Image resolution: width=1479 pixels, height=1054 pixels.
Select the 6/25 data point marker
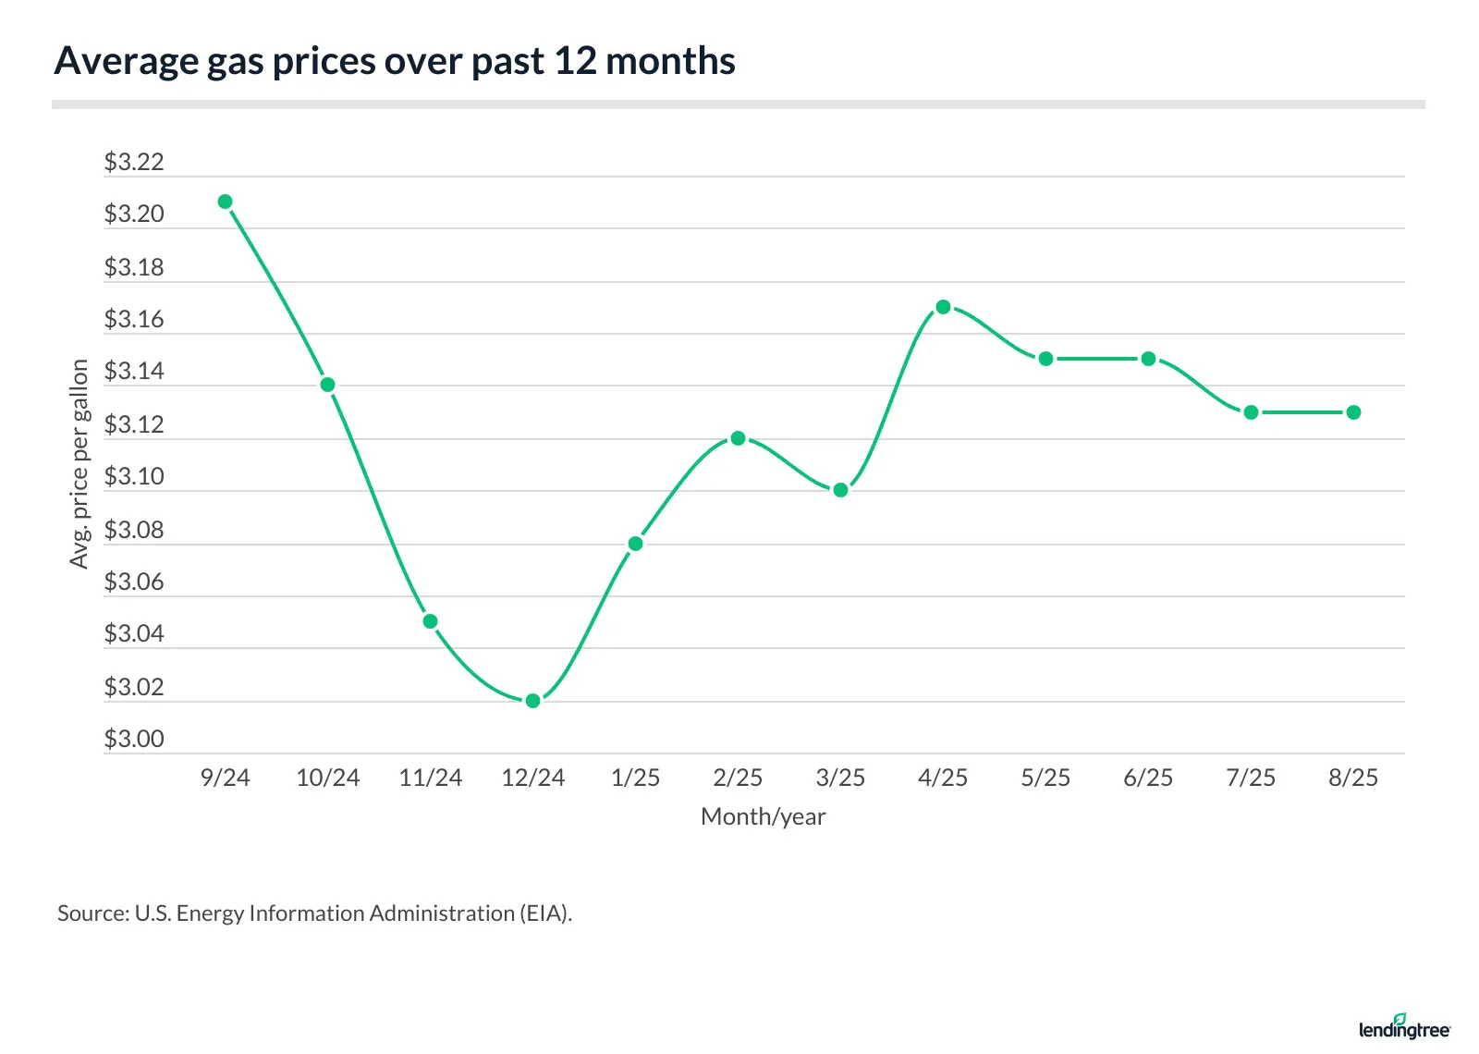pyautogui.click(x=1148, y=359)
